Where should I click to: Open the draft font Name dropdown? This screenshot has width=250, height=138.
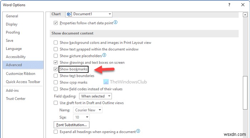click(x=88, y=110)
